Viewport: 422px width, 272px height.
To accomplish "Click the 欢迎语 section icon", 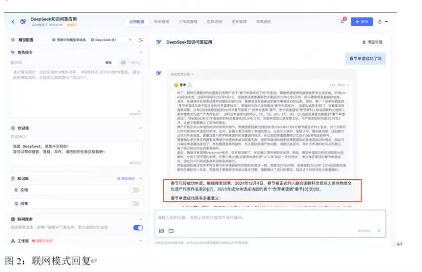I will (x=13, y=128).
